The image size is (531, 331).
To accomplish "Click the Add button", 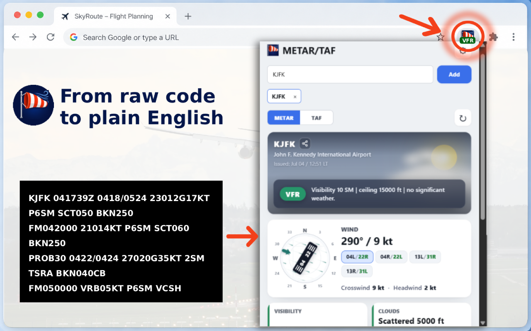I will point(454,74).
